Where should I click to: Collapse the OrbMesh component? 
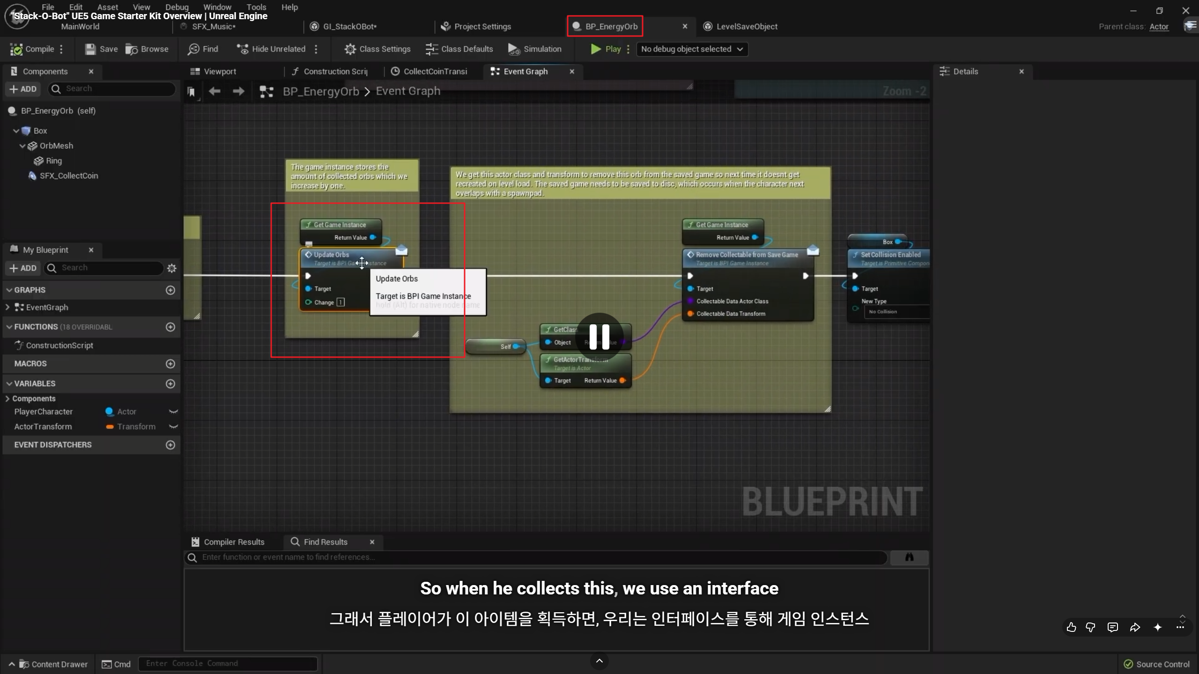pyautogui.click(x=22, y=146)
